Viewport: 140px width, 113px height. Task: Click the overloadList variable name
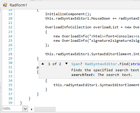pos(106,27)
